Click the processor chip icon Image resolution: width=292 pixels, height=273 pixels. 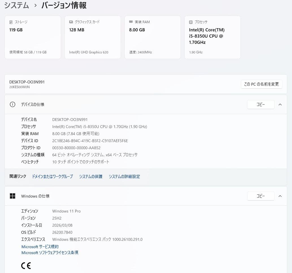(191, 22)
